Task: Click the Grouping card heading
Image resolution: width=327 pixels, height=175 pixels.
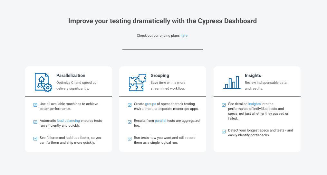Action: (160, 75)
